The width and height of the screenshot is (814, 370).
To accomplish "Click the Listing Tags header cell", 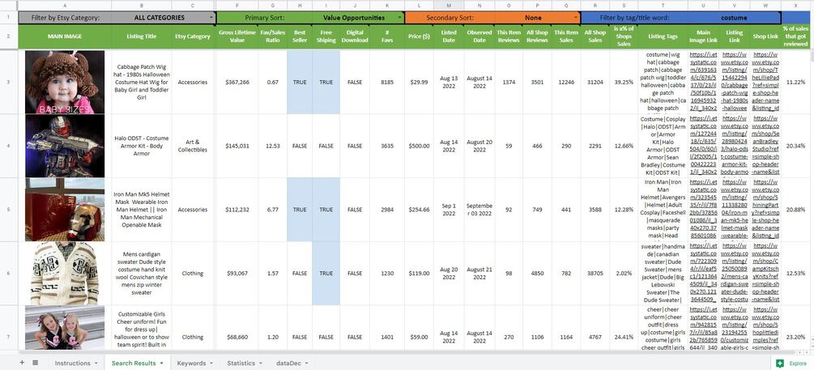I will (663, 36).
